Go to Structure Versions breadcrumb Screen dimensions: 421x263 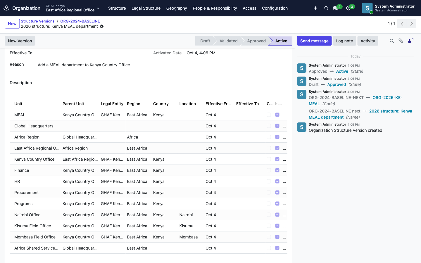coord(38,21)
